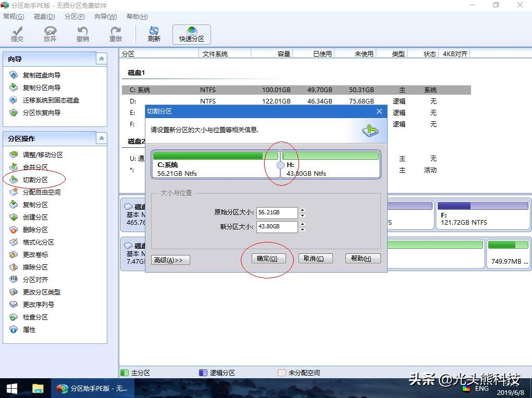The width and height of the screenshot is (532, 398).
Task: Open the 帮助(H) menu
Action: point(137,16)
